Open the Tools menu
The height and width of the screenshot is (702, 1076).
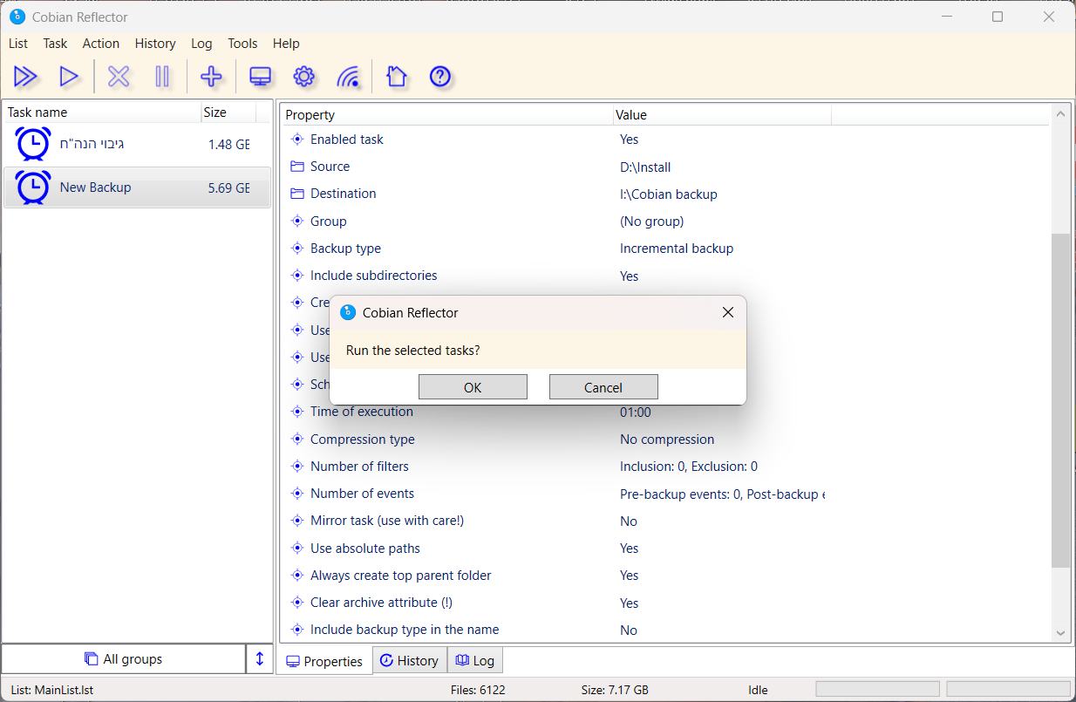242,44
